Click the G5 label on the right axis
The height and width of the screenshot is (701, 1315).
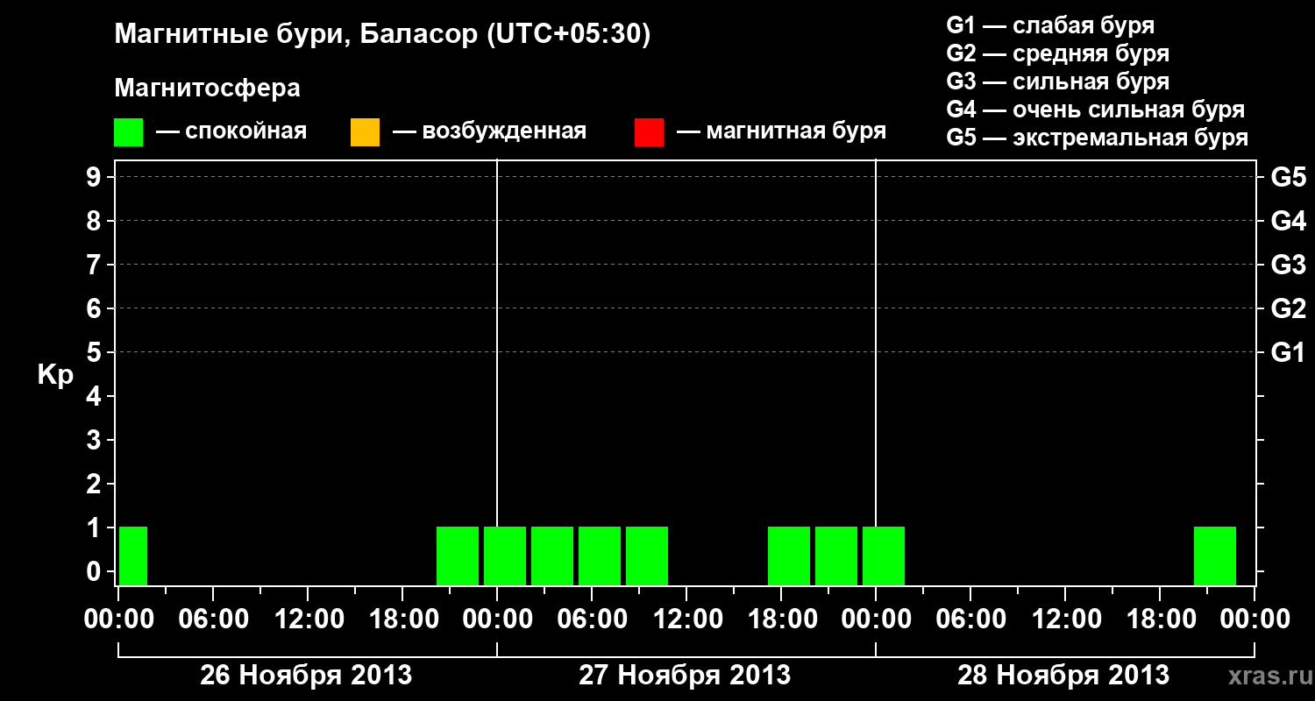point(1288,177)
